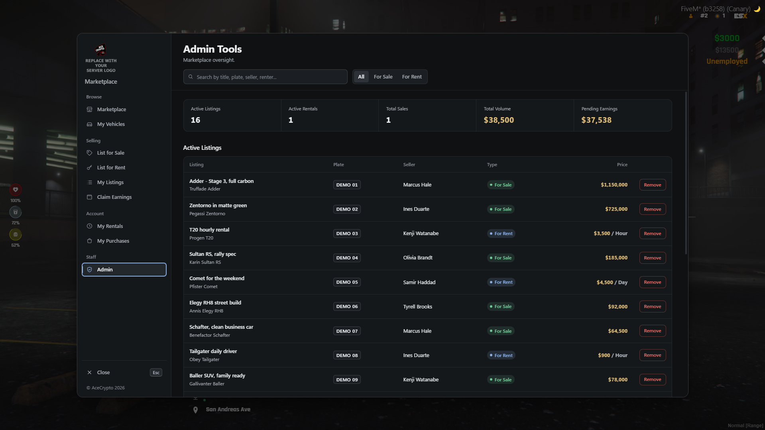Click seller Samir Haddad

pos(419,282)
